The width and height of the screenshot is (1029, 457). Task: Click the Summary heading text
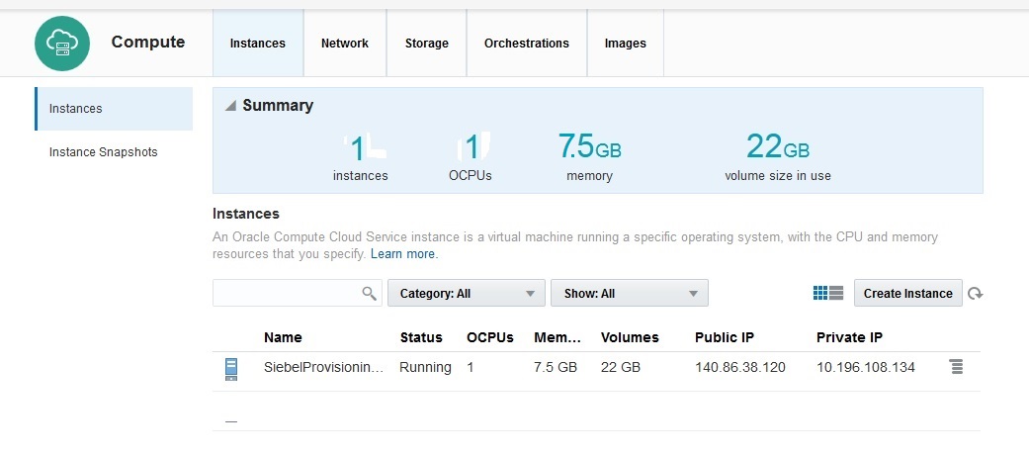point(278,106)
